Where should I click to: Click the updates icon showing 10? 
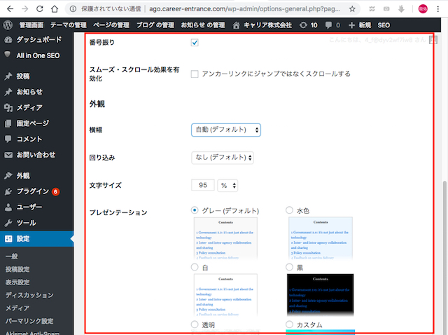tap(302, 25)
